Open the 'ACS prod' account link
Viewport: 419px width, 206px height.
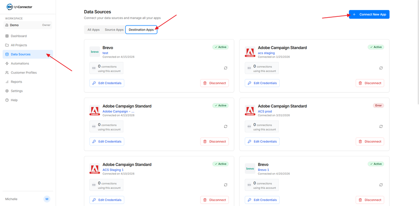tap(265, 111)
